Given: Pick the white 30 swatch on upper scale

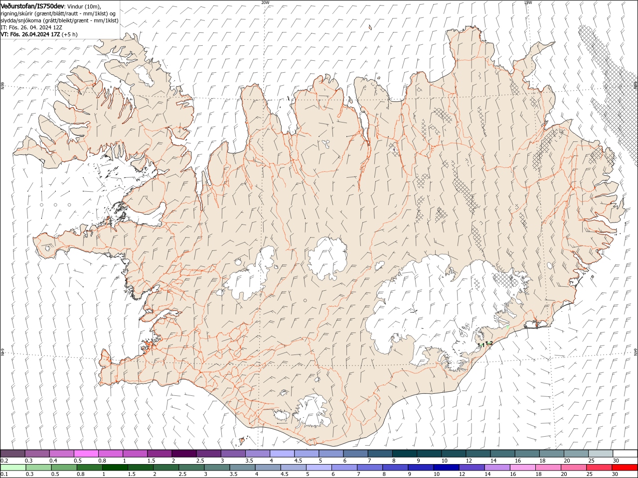Looking at the screenshot, I should [625, 453].
